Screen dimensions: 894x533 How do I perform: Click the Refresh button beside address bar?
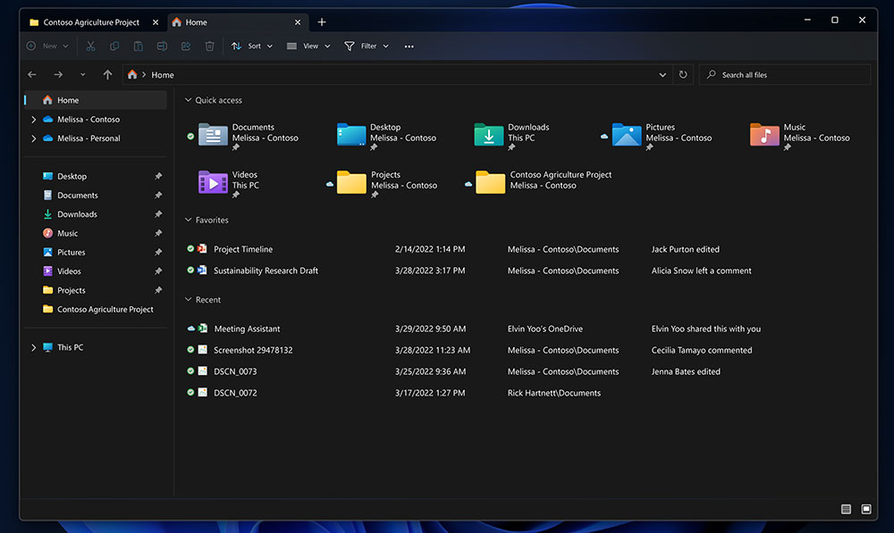click(684, 75)
